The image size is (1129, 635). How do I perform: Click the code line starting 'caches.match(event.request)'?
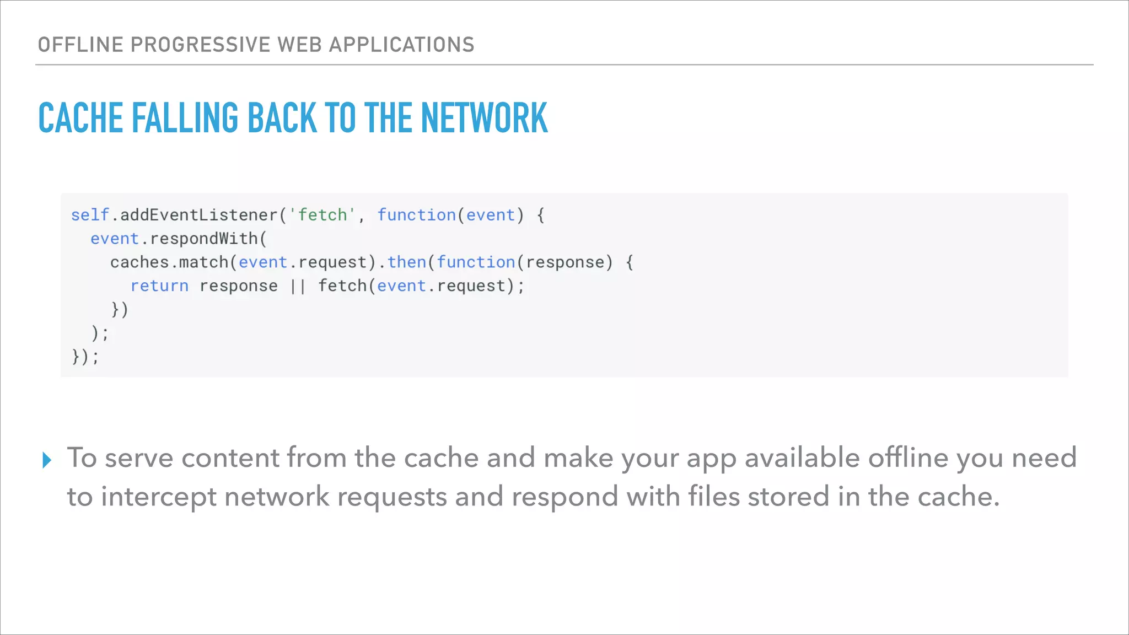pyautogui.click(x=372, y=262)
